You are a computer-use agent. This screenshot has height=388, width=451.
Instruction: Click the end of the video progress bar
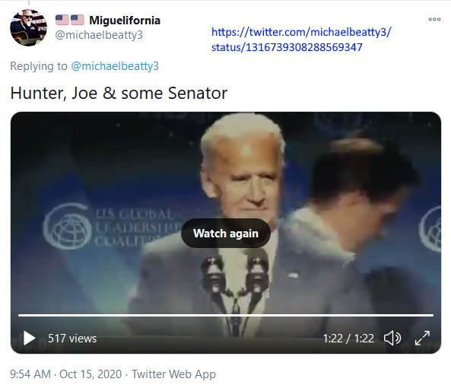432,316
